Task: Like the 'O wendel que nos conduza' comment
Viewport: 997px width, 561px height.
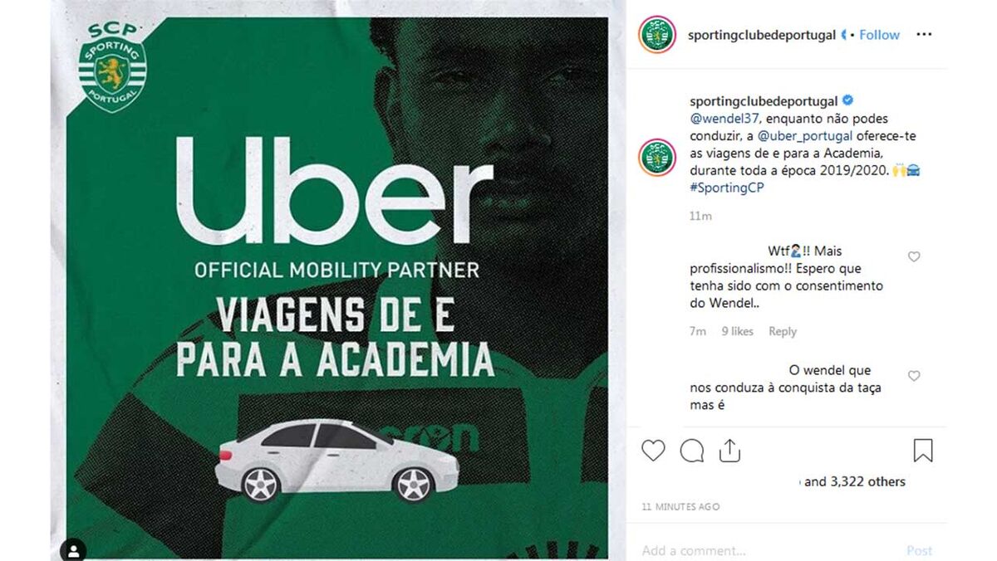Action: pos(914,376)
